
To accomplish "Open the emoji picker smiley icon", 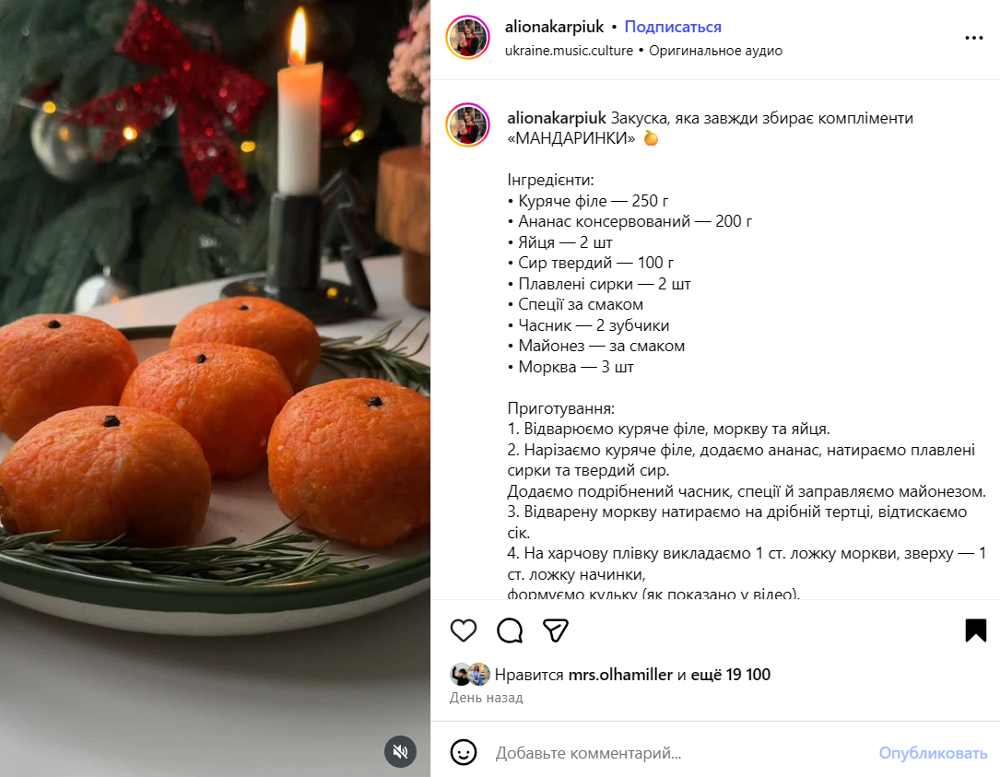I will point(464,753).
